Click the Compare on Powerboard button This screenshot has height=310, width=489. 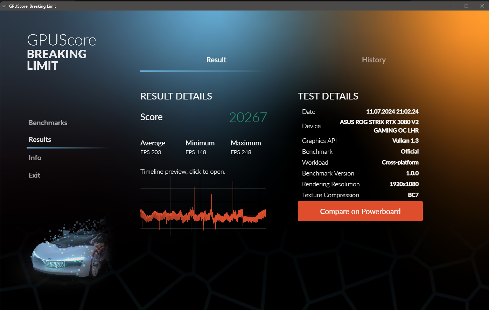pos(360,211)
